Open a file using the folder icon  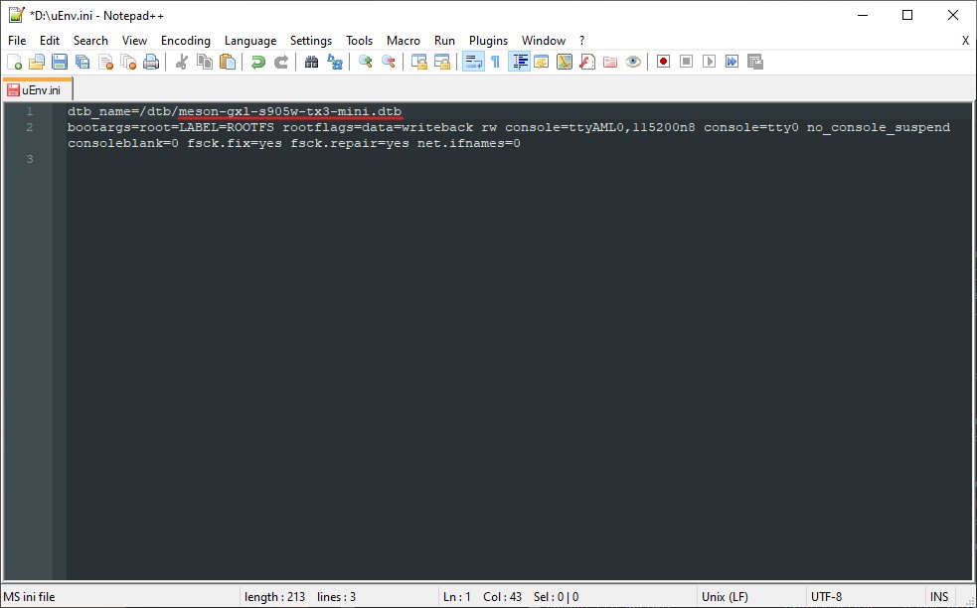point(37,62)
